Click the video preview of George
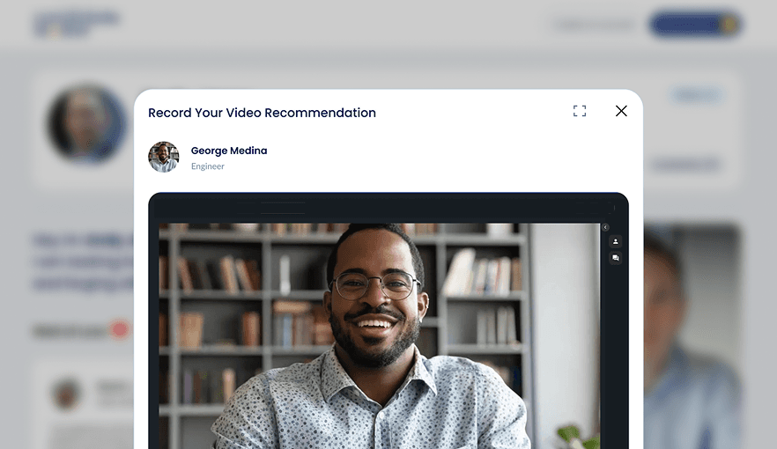777x449 pixels. (x=379, y=336)
